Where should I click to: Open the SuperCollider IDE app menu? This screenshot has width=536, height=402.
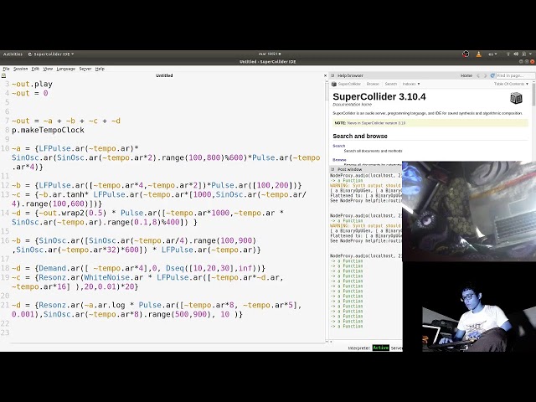[x=51, y=54]
